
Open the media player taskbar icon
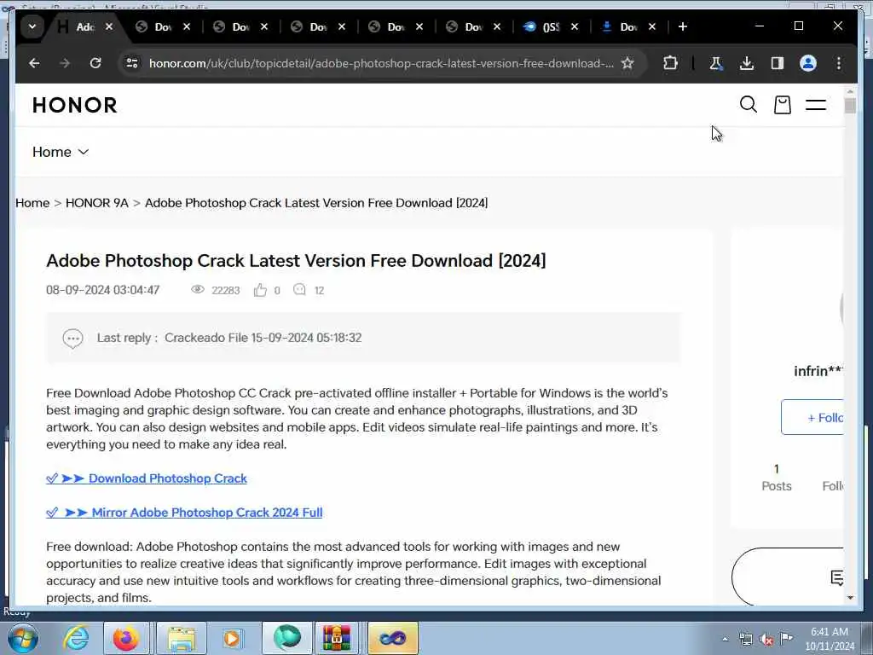232,638
